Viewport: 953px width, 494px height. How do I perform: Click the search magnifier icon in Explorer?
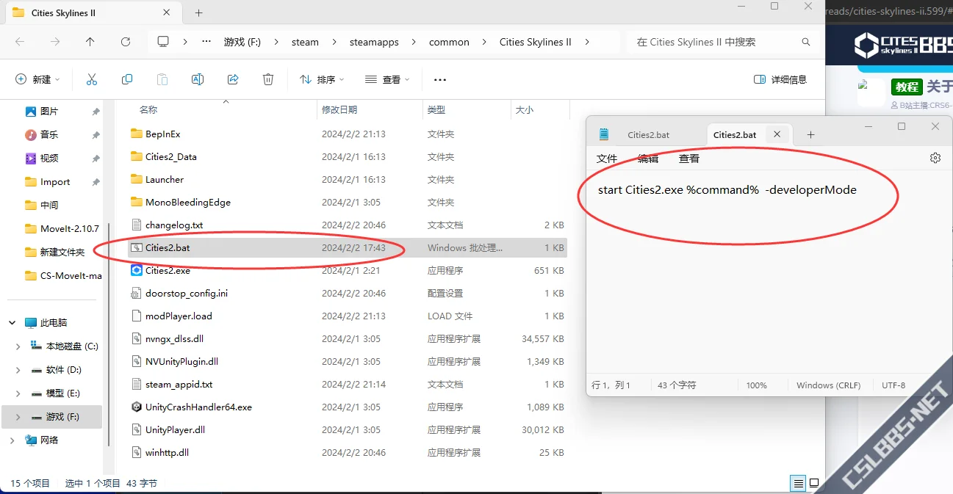point(806,42)
